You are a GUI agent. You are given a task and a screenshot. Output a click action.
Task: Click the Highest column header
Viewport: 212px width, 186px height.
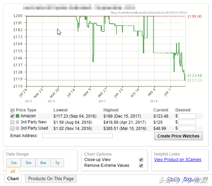coord(111,110)
